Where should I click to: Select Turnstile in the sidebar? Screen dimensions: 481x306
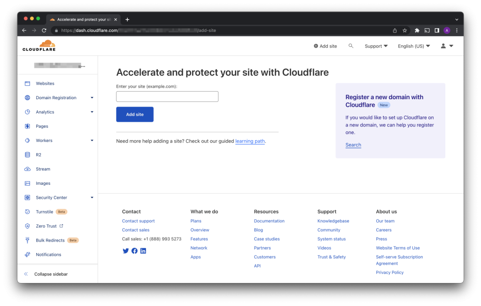point(45,212)
